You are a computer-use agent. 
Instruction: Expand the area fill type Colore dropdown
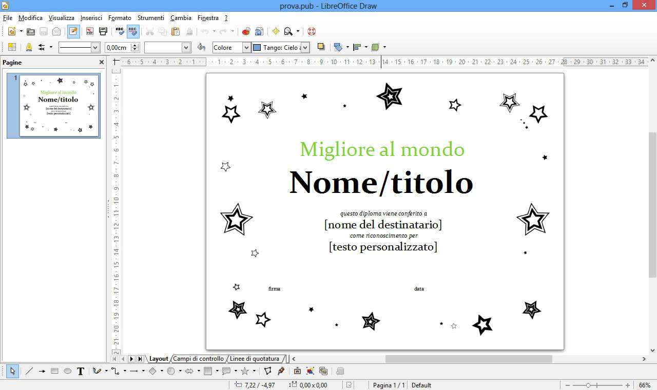[x=246, y=47]
